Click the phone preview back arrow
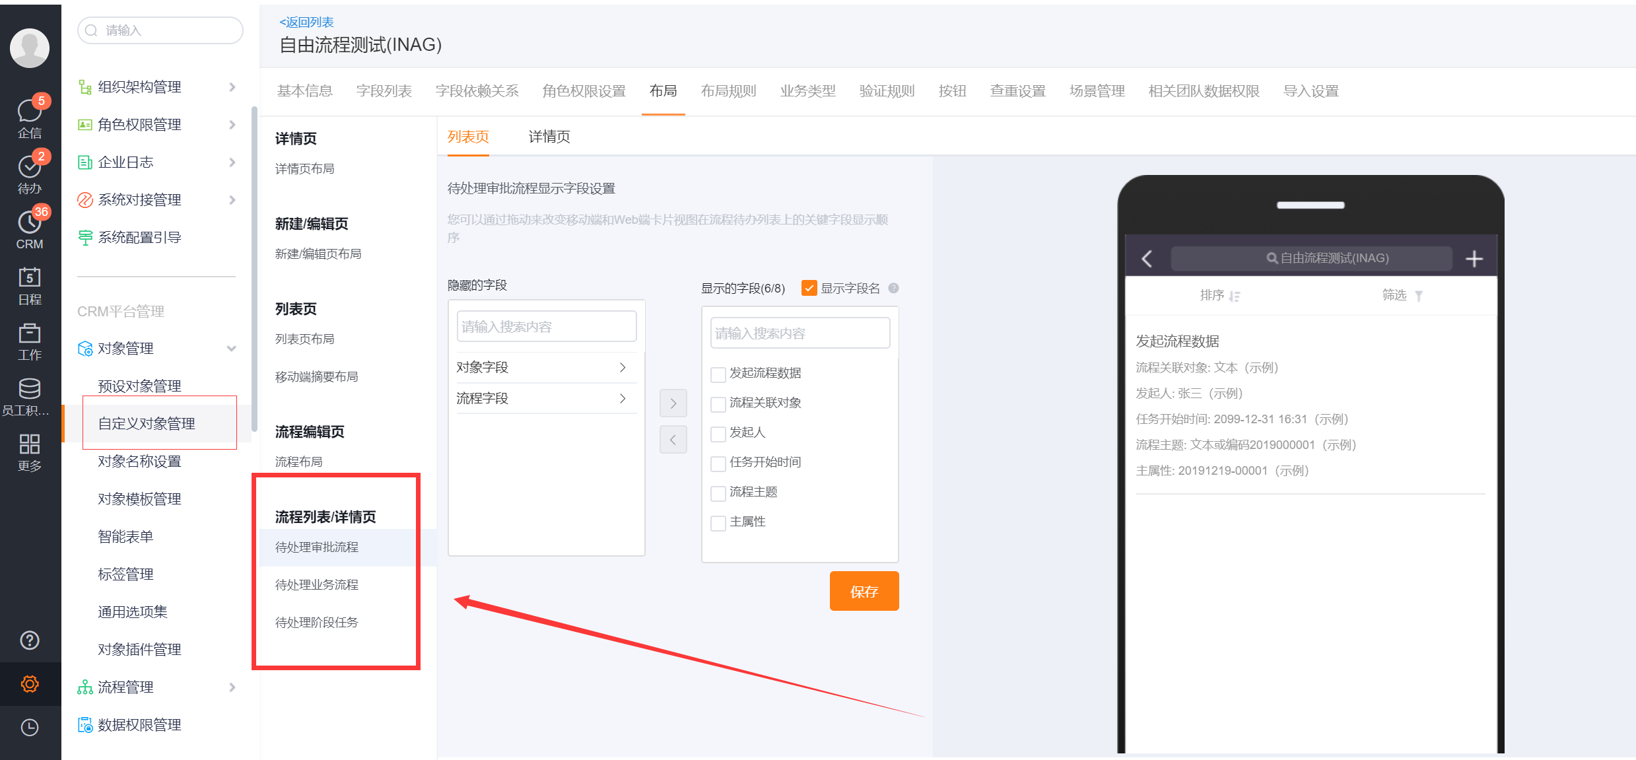Viewport: 1636px width, 760px height. [1147, 259]
